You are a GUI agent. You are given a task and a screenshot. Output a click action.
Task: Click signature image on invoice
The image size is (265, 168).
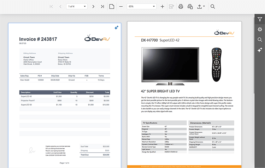32,150
